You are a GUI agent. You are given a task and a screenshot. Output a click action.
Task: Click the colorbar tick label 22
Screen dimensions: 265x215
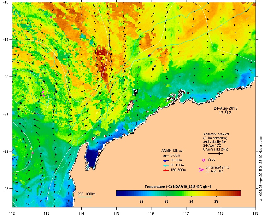point(141,201)
